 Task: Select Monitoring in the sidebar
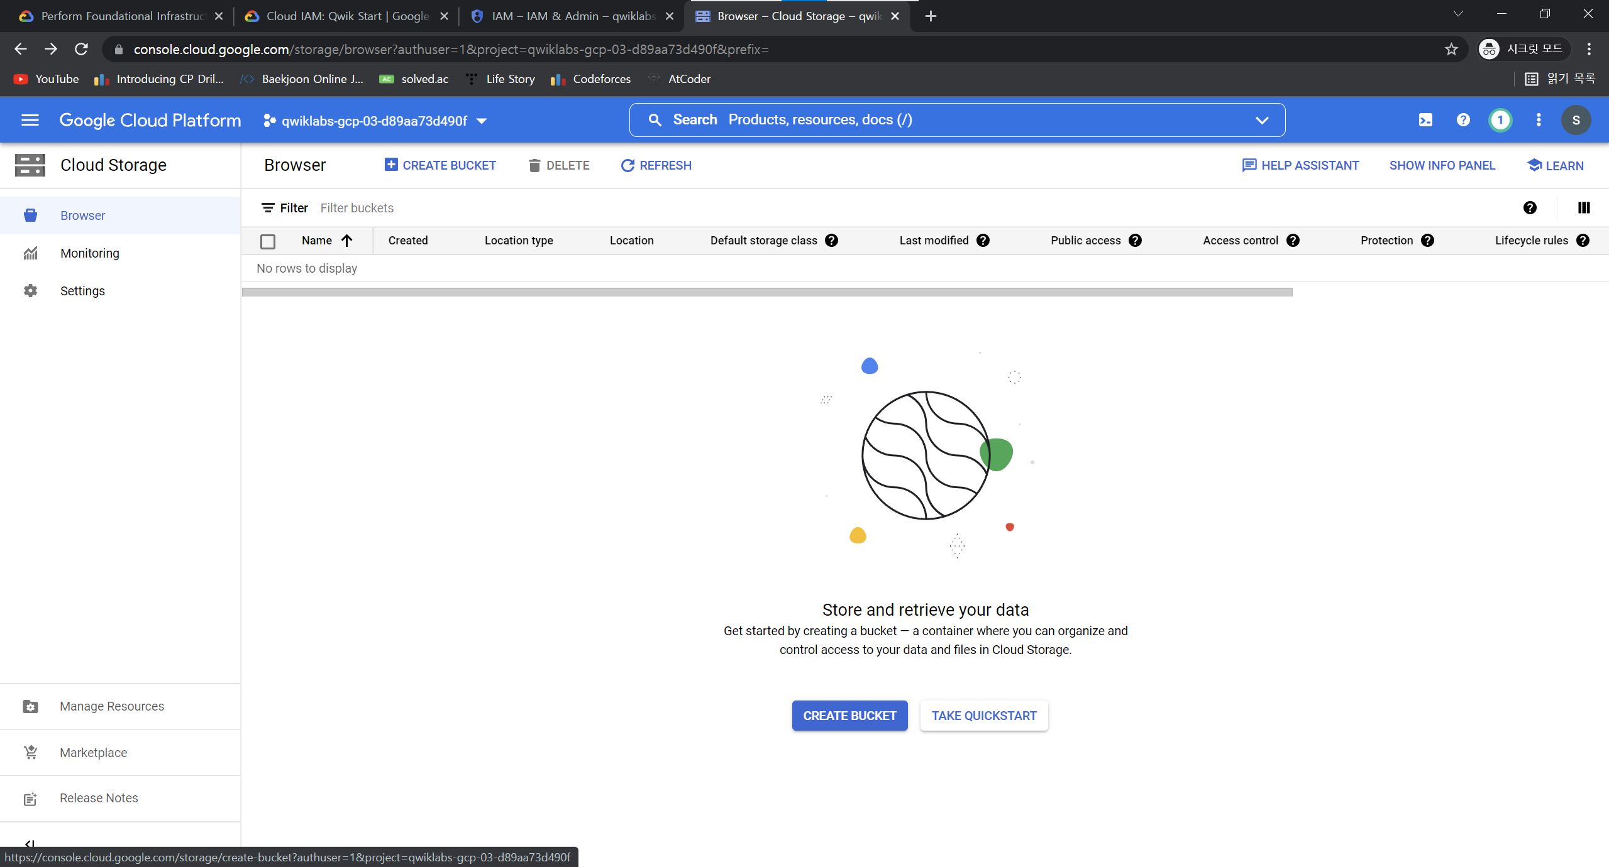click(x=90, y=253)
